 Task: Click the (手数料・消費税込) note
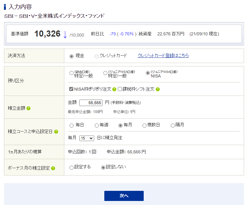coord(126,103)
